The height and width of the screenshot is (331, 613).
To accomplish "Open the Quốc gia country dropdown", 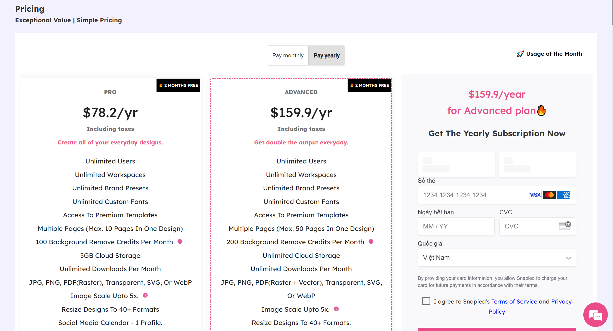I will coord(497,258).
